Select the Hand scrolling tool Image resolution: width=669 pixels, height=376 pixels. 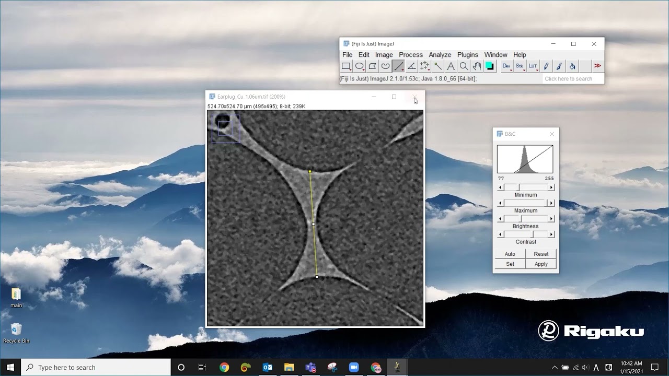[477, 66]
